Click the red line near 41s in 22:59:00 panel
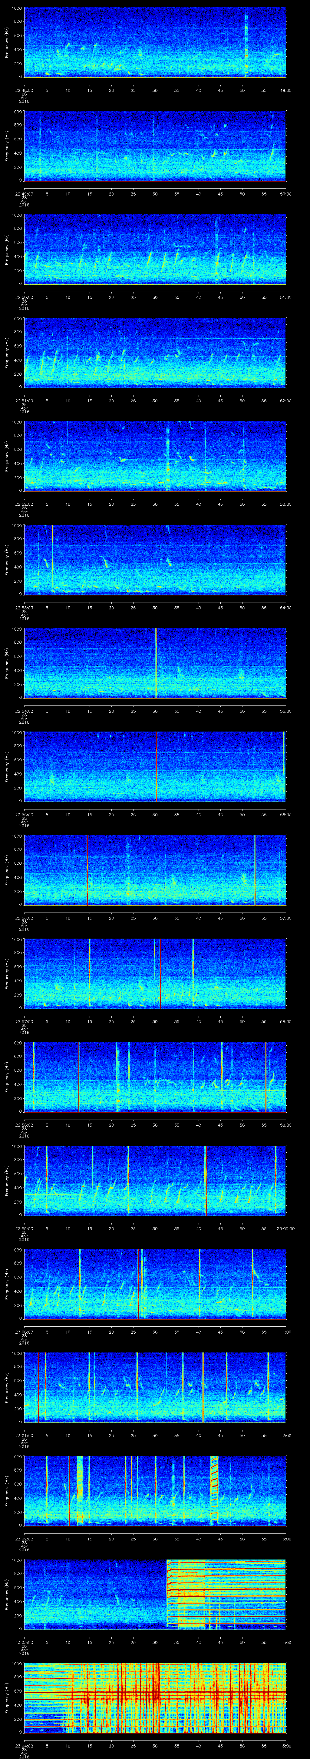 click(206, 1180)
